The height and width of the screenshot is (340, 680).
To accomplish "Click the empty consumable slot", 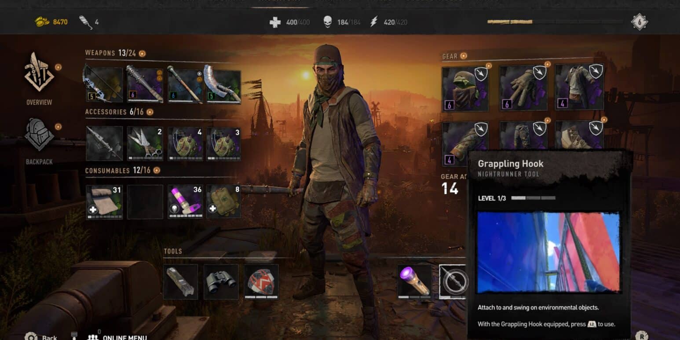I will tap(145, 202).
